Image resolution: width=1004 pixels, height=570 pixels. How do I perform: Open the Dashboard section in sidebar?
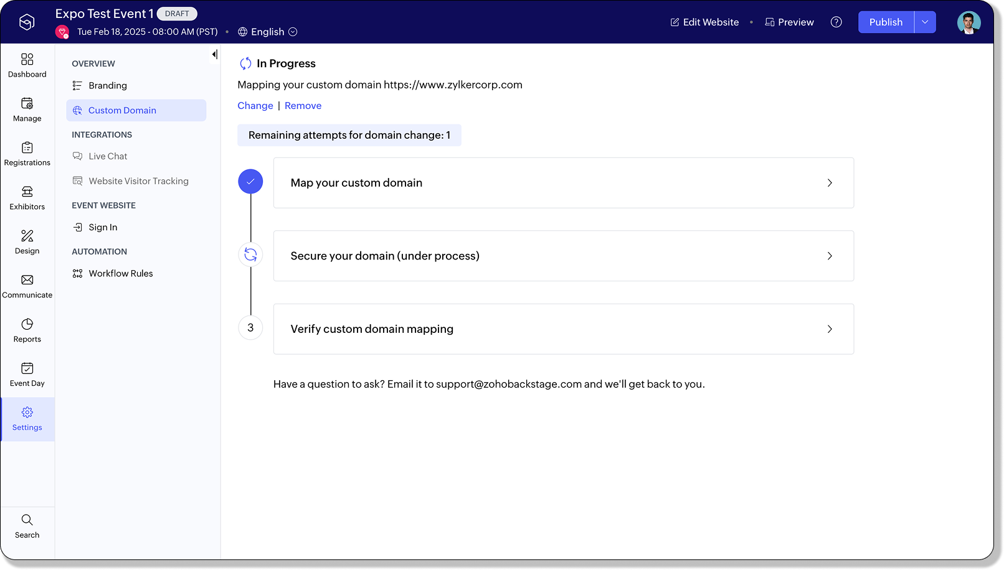coord(27,65)
